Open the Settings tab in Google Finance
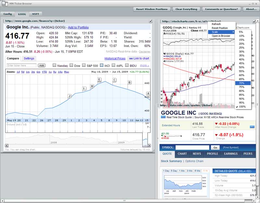The width and height of the screenshot is (260, 203). pos(29,58)
